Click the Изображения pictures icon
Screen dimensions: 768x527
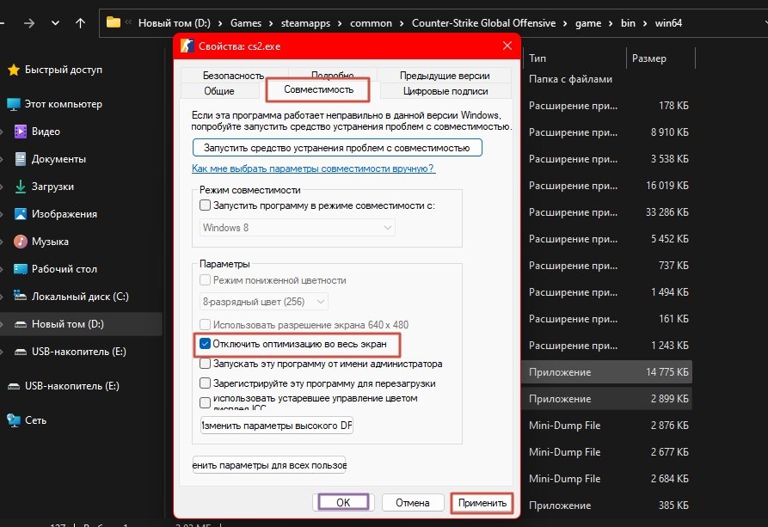(20, 214)
